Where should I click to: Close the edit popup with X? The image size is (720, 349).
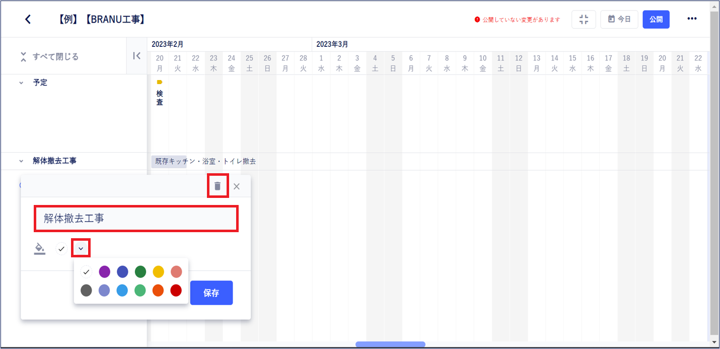[x=237, y=186]
